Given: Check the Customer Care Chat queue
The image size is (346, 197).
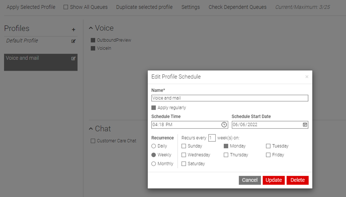Looking at the screenshot, I should [93, 141].
